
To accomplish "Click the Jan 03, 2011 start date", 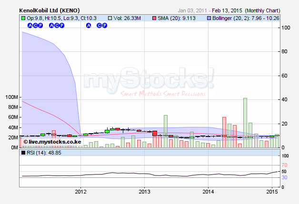I will point(192,10).
